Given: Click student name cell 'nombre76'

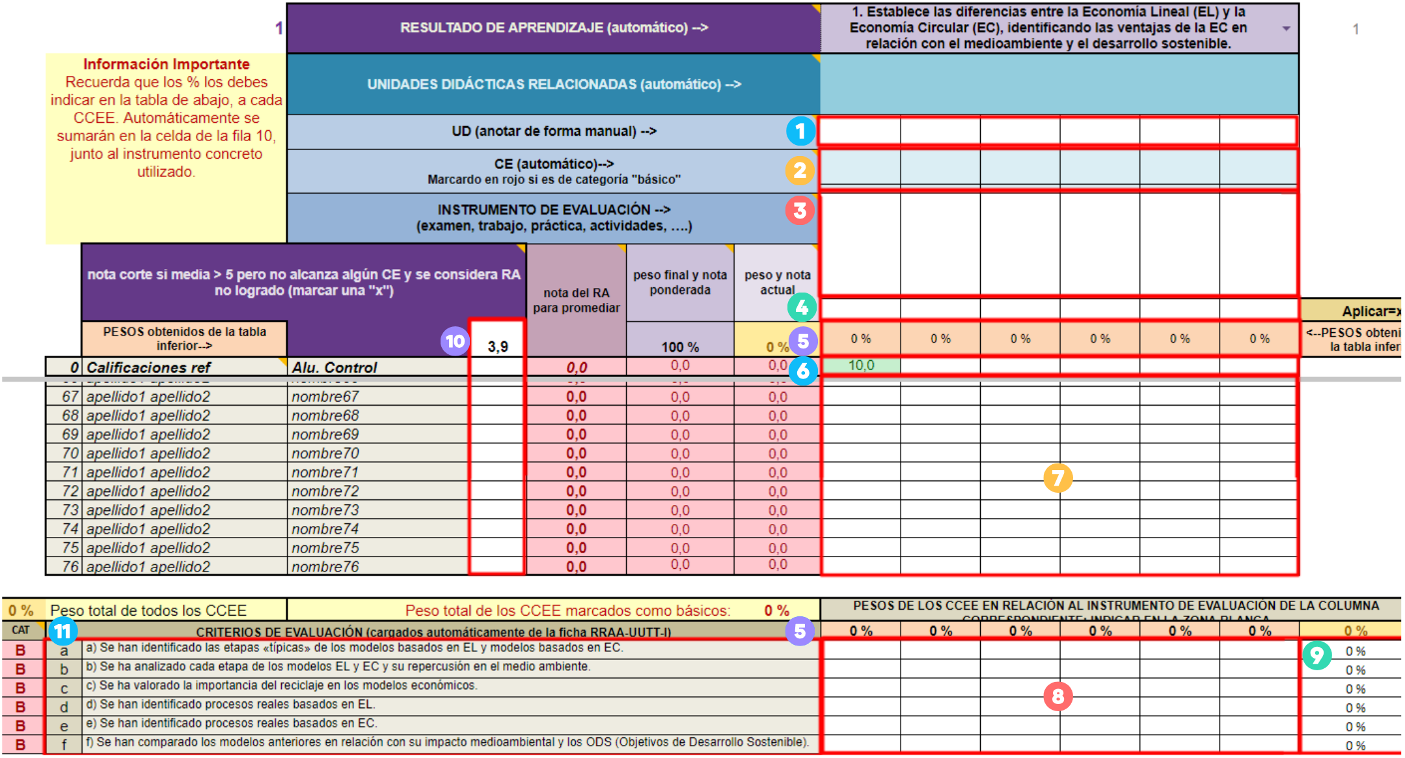Looking at the screenshot, I should [379, 566].
